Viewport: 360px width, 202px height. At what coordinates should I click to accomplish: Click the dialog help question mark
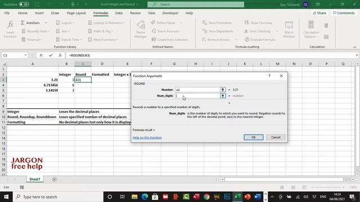click(269, 76)
